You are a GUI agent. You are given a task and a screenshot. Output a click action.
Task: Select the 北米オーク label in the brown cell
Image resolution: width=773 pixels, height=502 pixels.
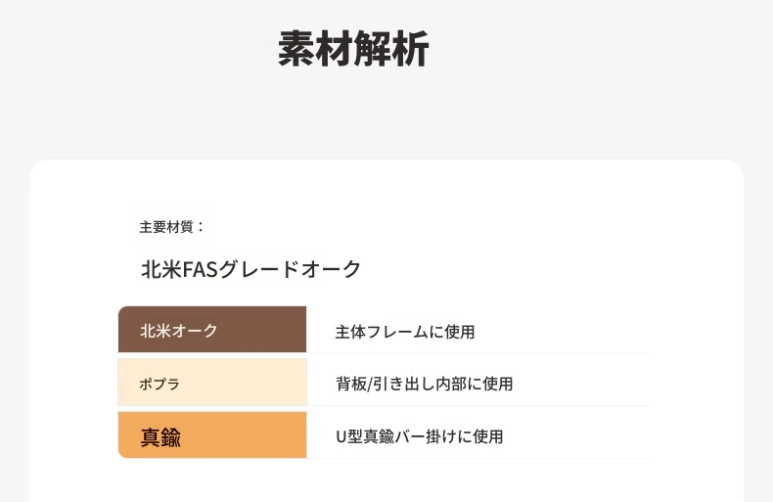178,331
